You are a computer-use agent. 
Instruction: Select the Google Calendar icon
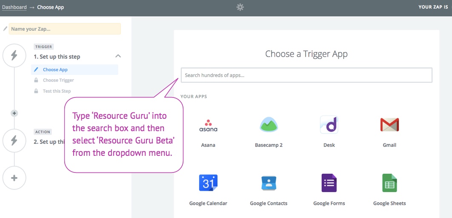point(208,183)
